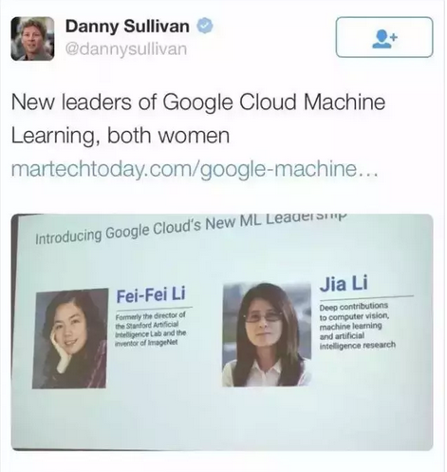Click tweet line 'New leaders of Google Cloud Machine'
The image size is (447, 472).
[198, 103]
